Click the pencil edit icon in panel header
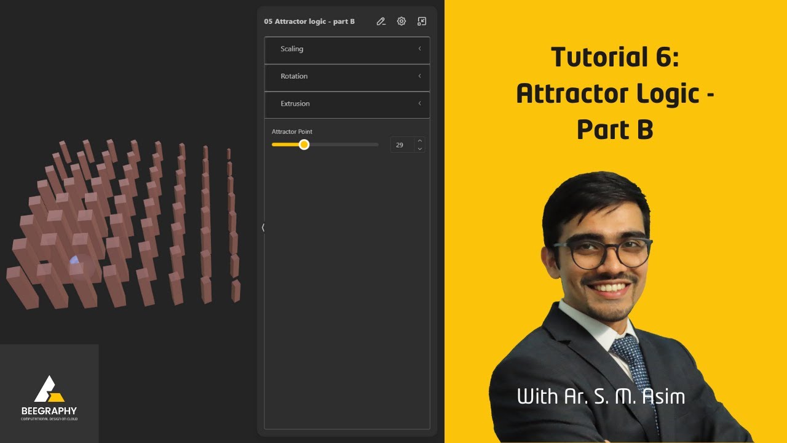The width and height of the screenshot is (787, 443). click(381, 22)
